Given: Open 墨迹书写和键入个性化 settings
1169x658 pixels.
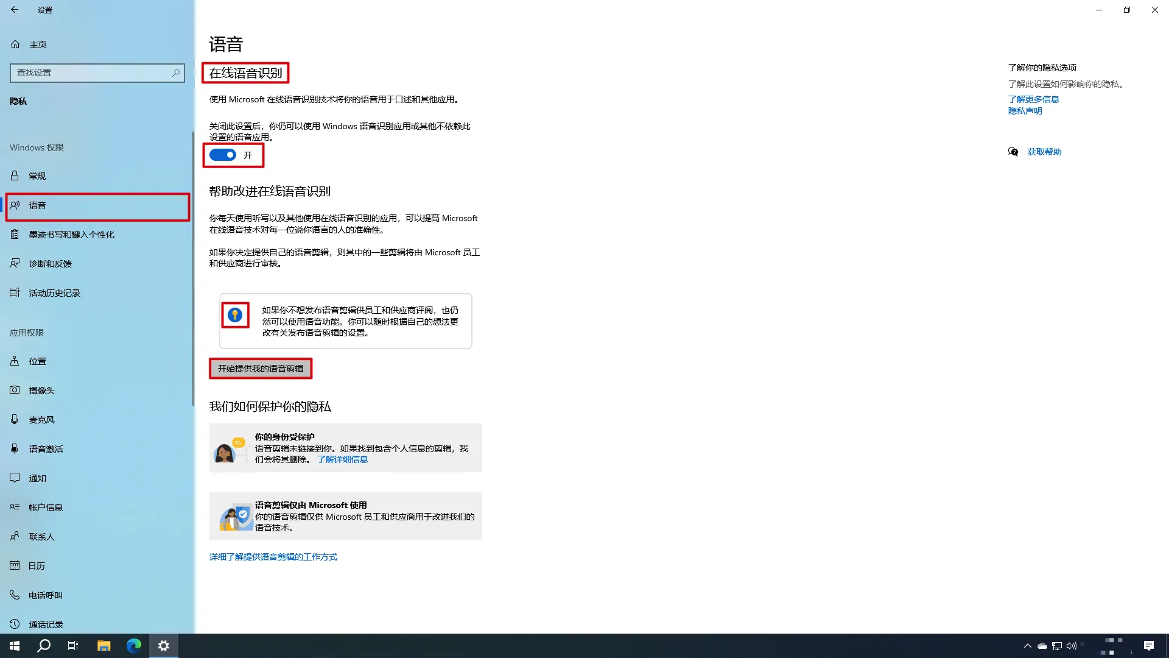Looking at the screenshot, I should click(x=71, y=235).
